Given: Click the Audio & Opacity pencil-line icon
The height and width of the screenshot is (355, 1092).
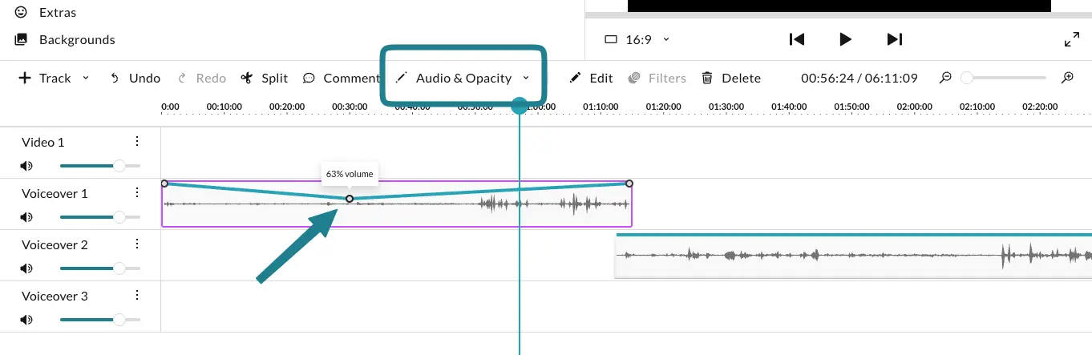Looking at the screenshot, I should point(402,78).
